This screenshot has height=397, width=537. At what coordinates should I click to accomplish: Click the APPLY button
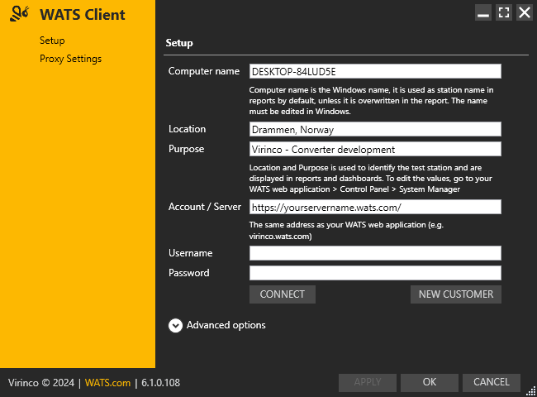tap(368, 382)
